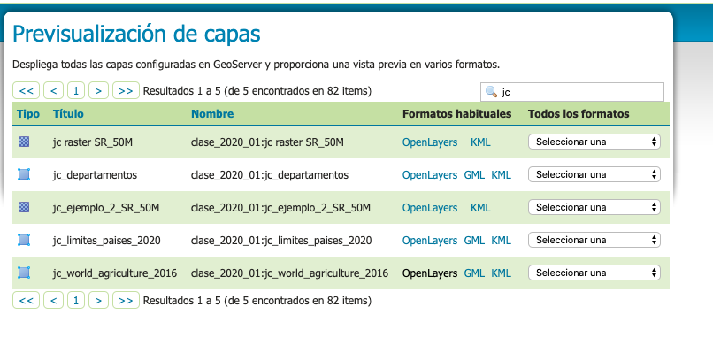Select page 1 in bottom pagination
Screen dimensions: 713x361
pyautogui.click(x=76, y=301)
